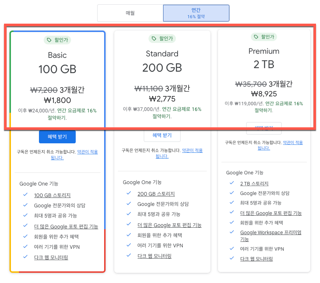320x283 pixels.
Task: Click checkmark beside Premium Google 전문가와의 상담
Action: pos(232,193)
